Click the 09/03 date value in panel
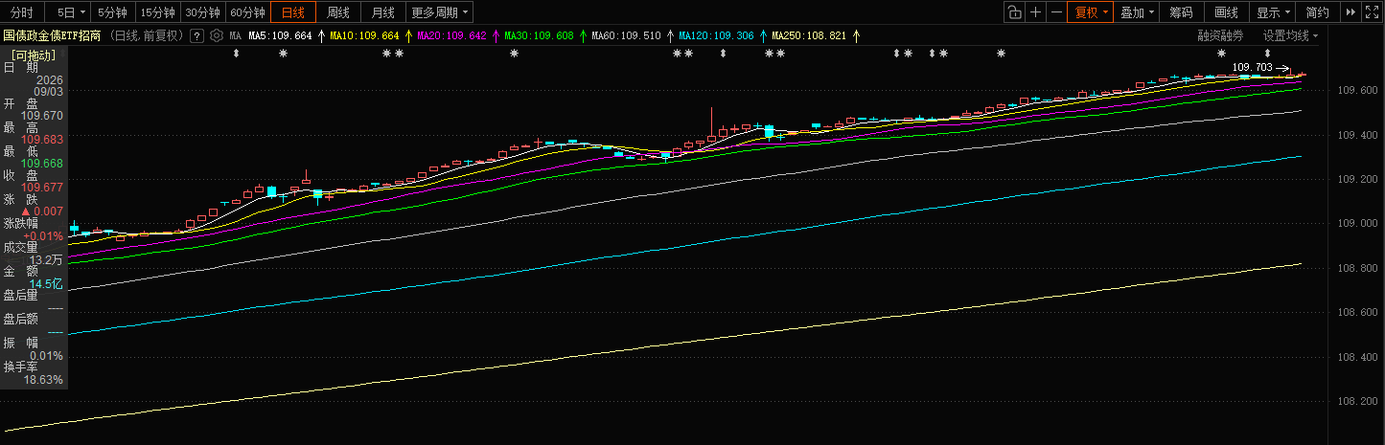1385x445 pixels. click(x=49, y=91)
